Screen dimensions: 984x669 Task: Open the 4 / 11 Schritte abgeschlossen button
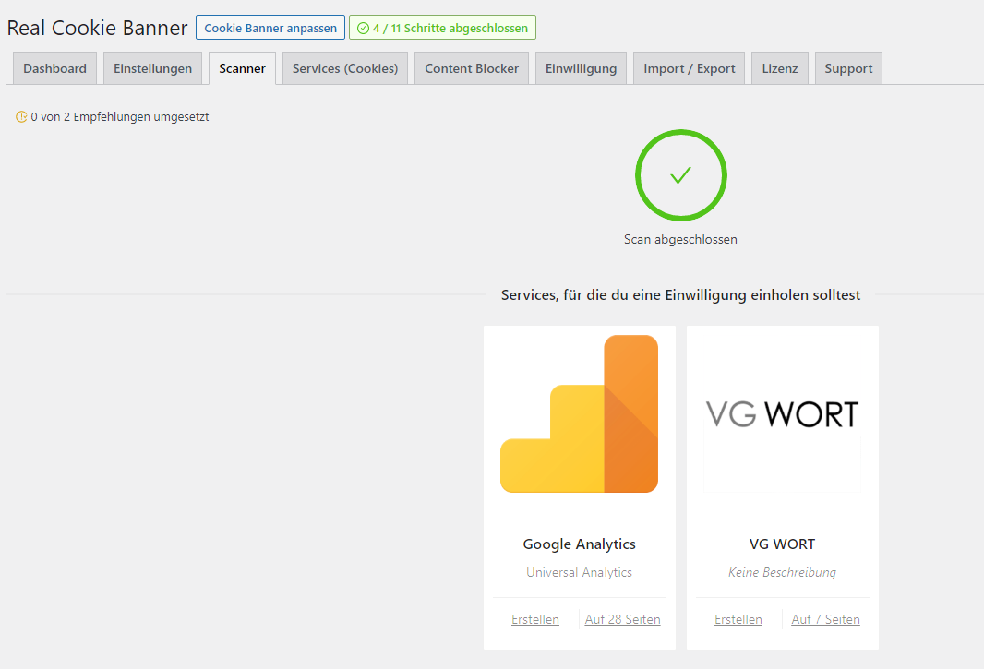click(x=442, y=28)
